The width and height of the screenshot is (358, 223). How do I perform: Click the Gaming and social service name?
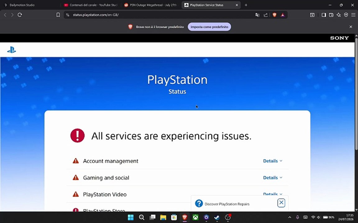(x=106, y=178)
